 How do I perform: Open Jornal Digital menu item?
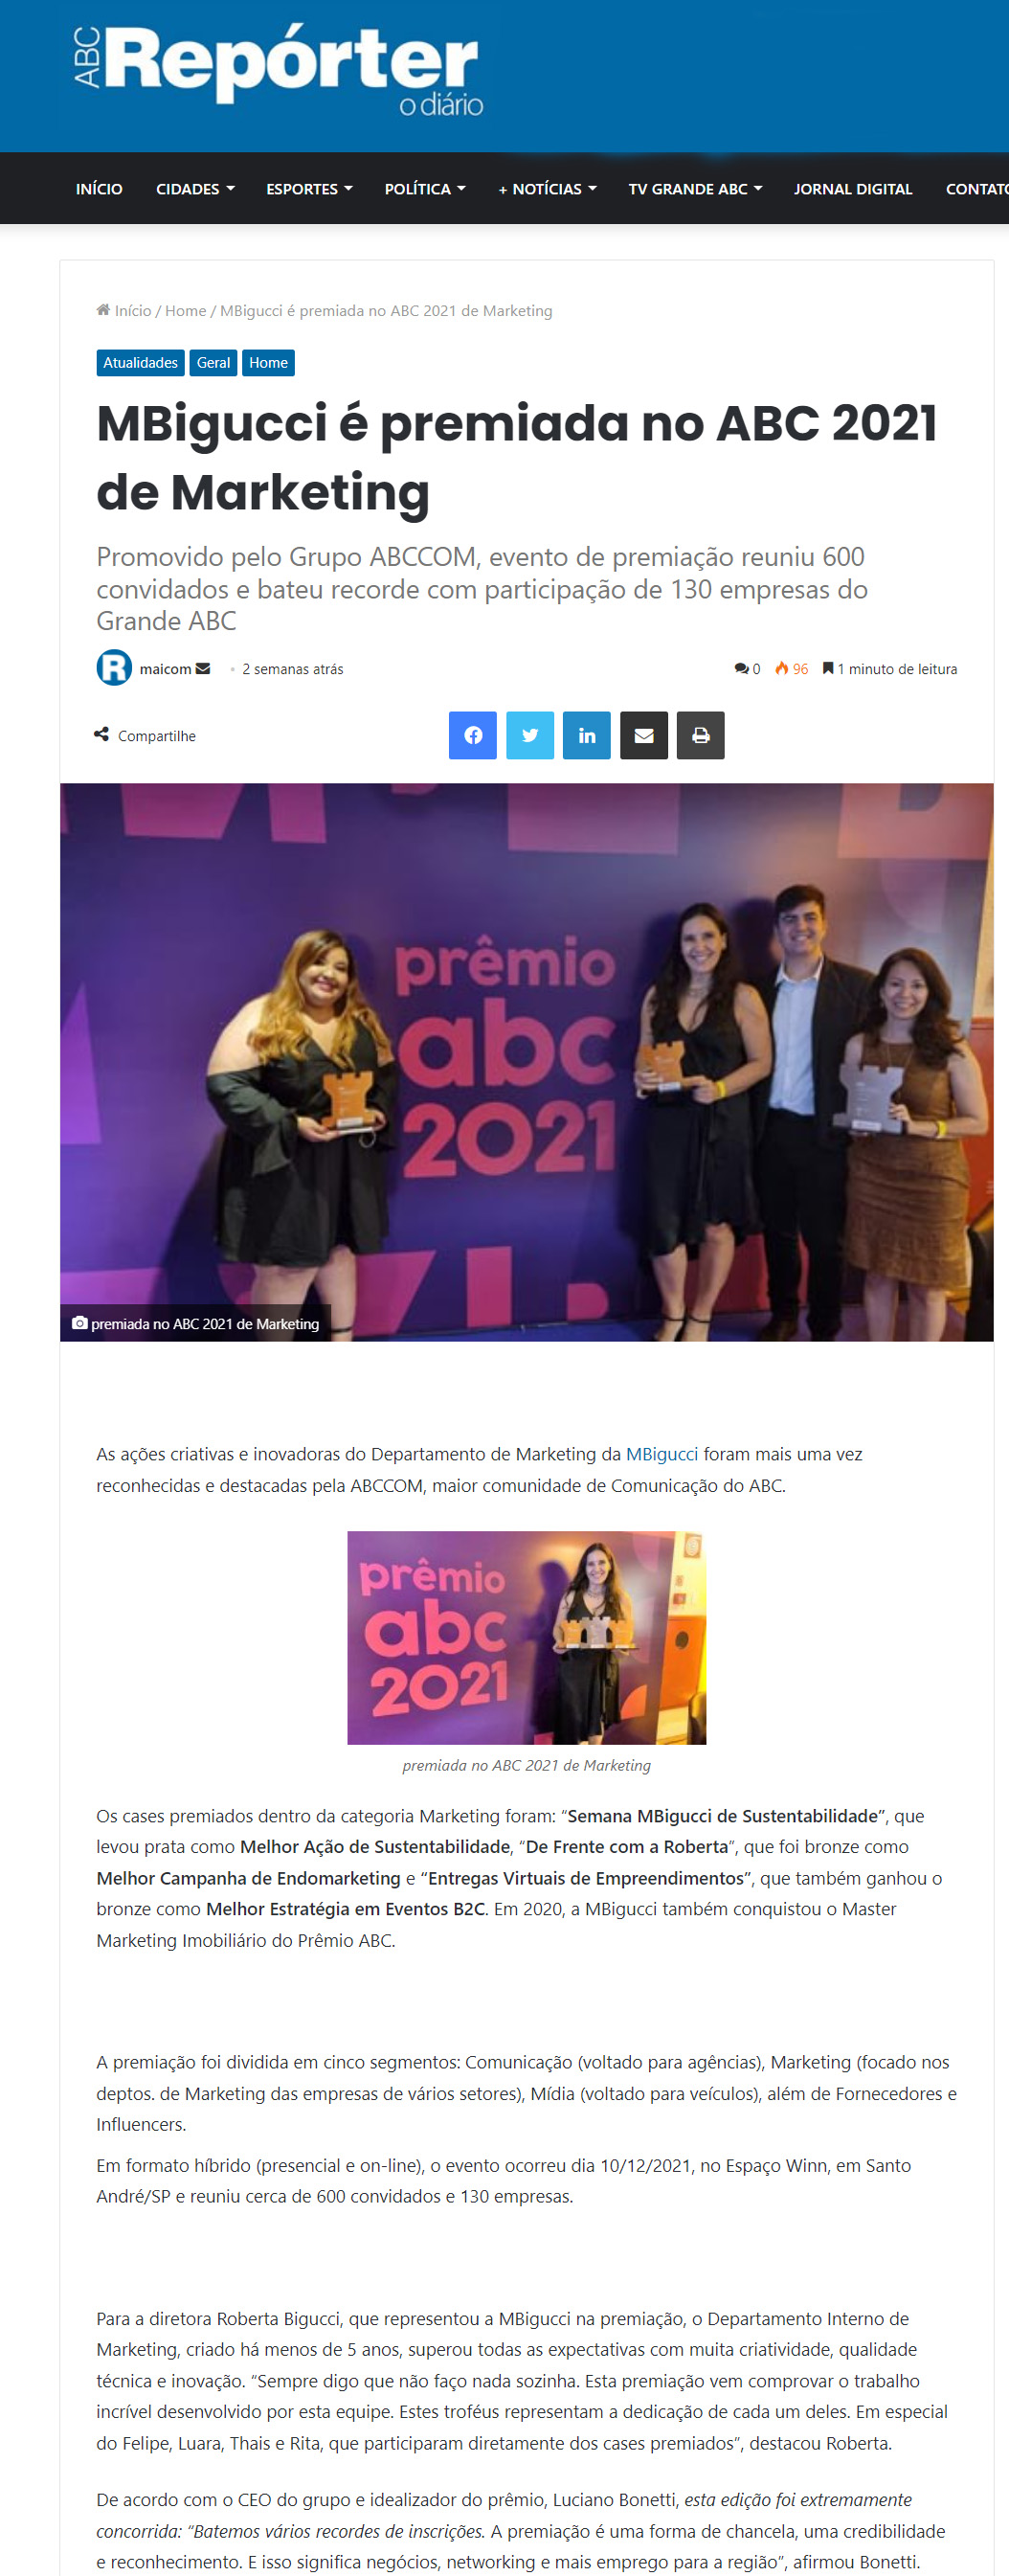pyautogui.click(x=853, y=188)
